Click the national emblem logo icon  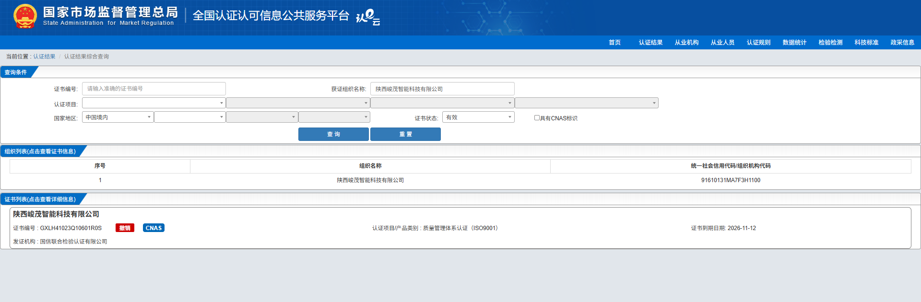(25, 16)
